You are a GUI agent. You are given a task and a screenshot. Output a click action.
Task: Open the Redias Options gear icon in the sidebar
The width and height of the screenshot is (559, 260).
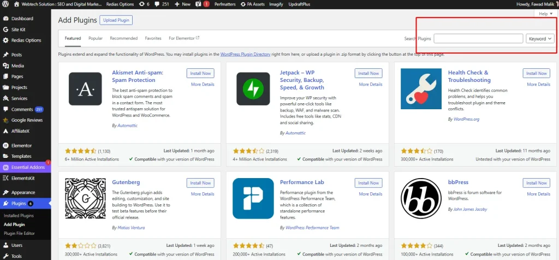pos(5,40)
